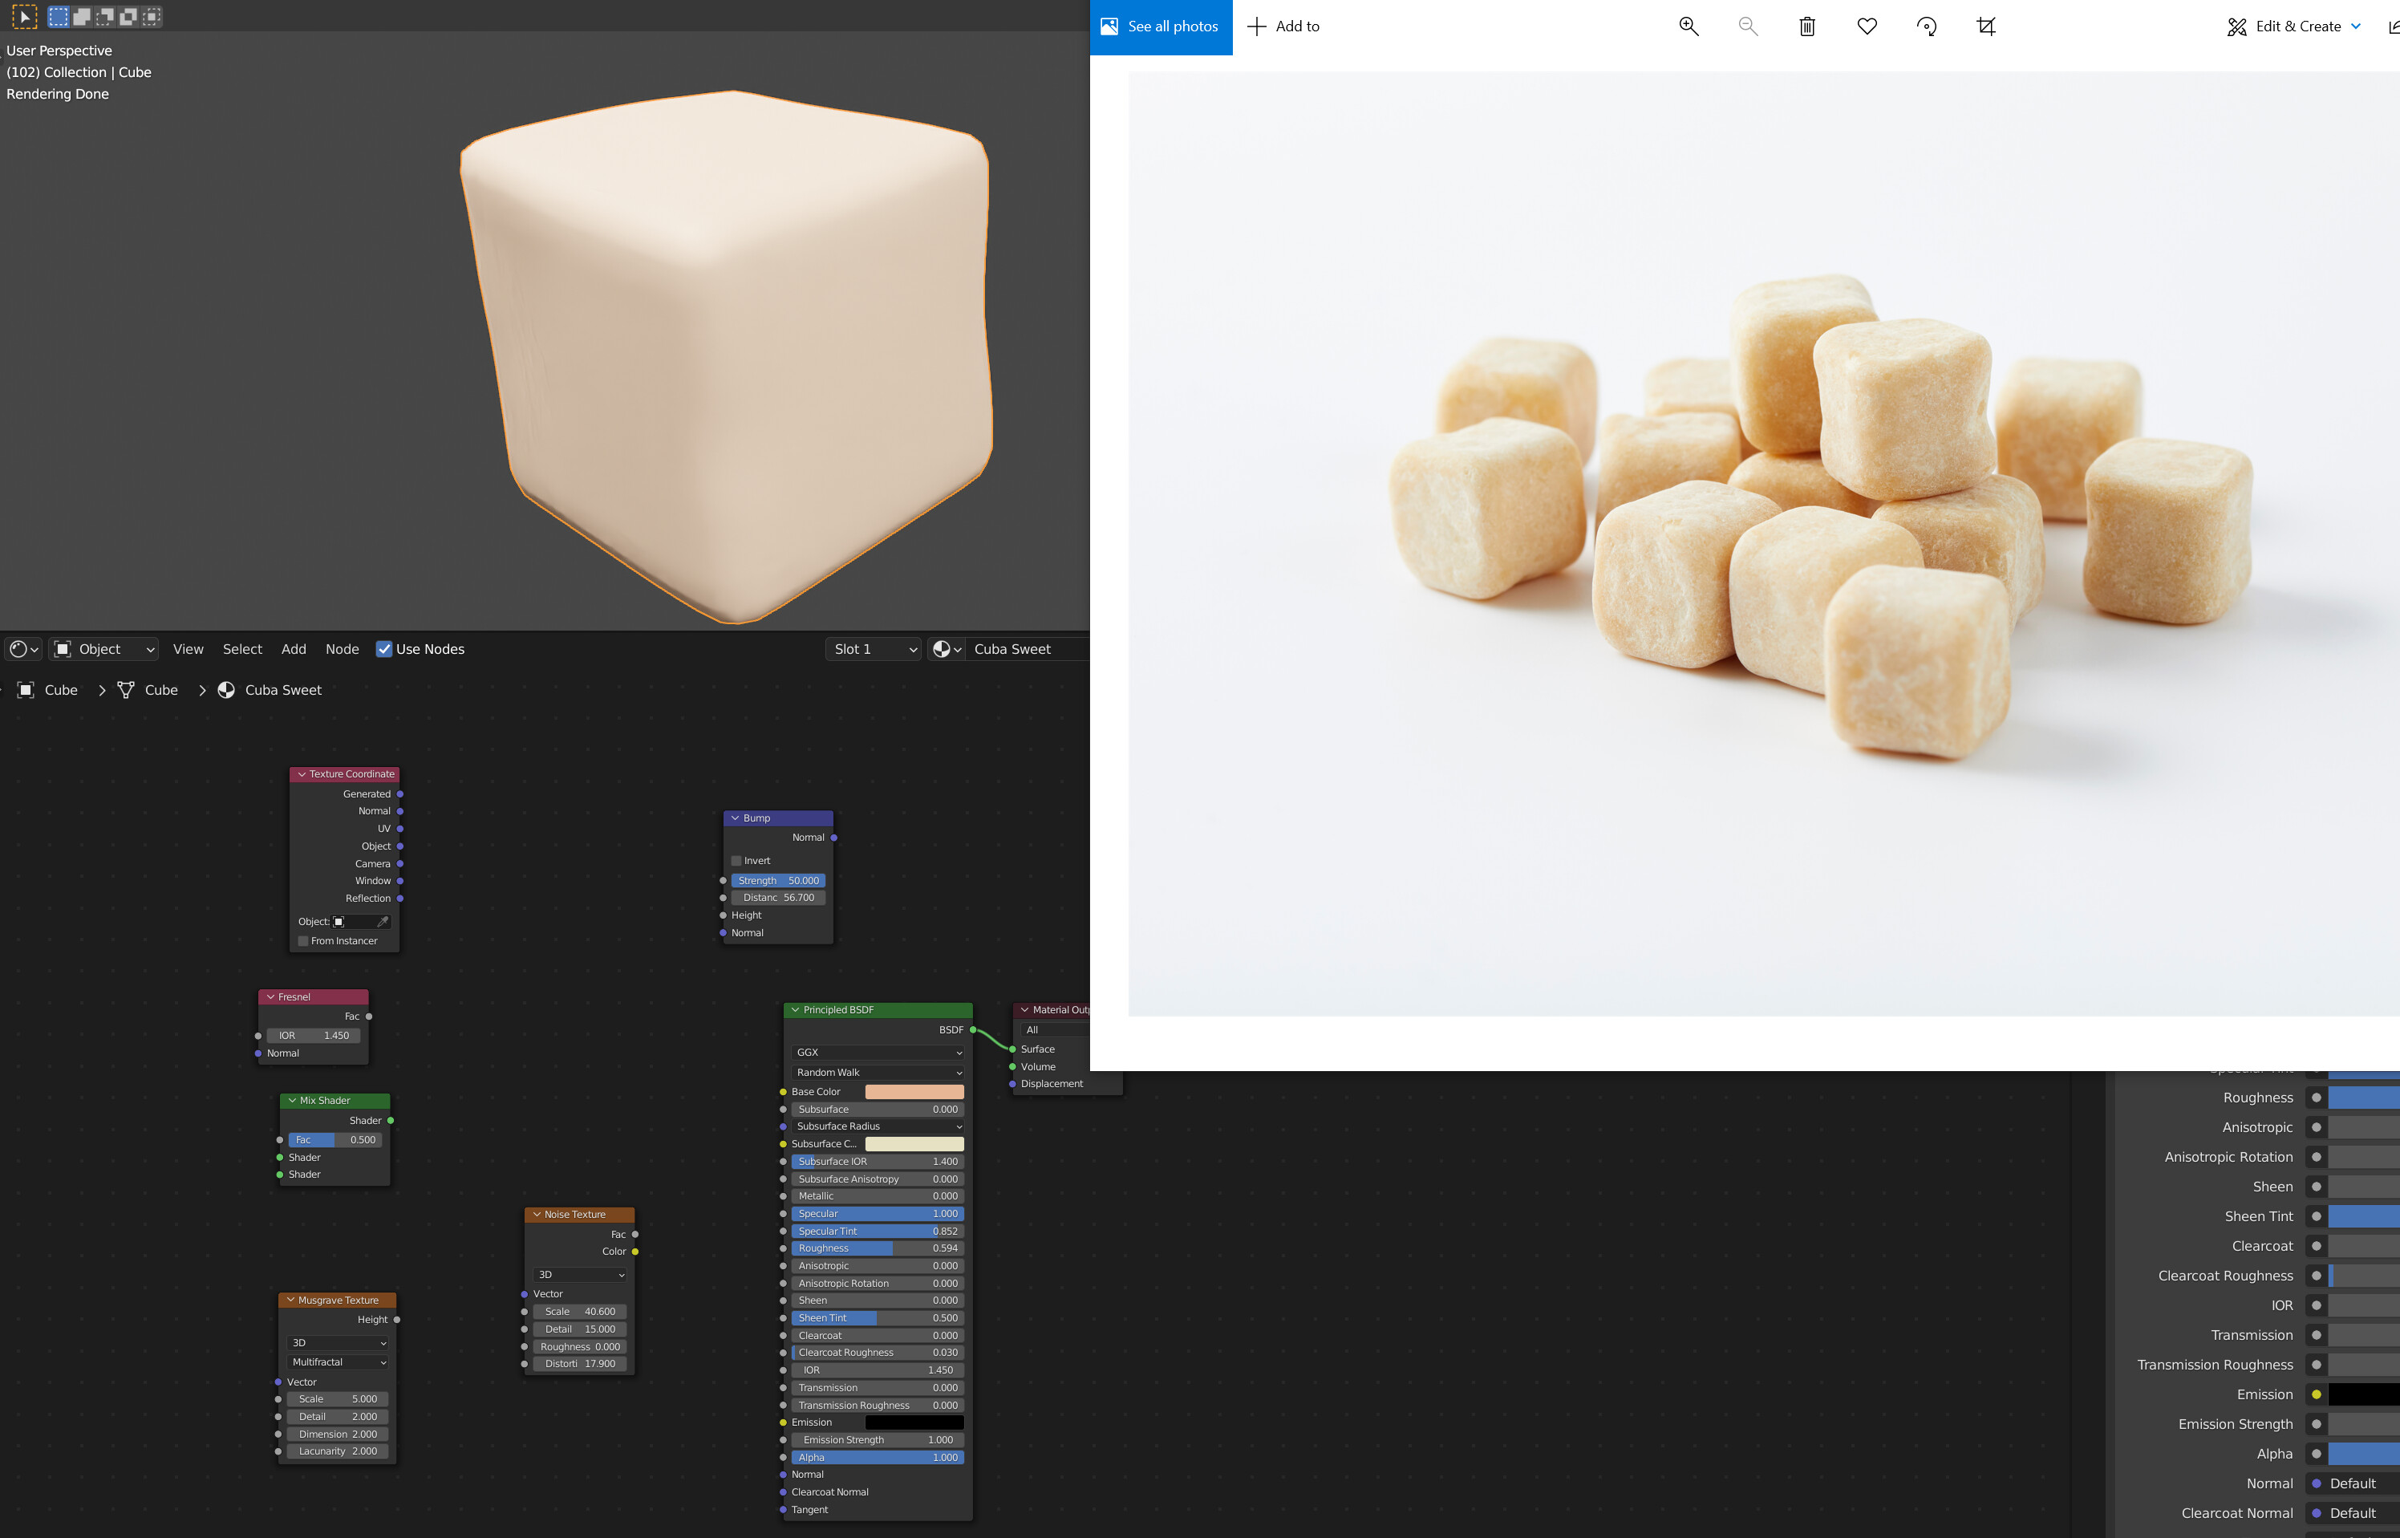Expand the Subsurface Radius dropdown
Image resolution: width=2400 pixels, height=1538 pixels.
[x=878, y=1126]
